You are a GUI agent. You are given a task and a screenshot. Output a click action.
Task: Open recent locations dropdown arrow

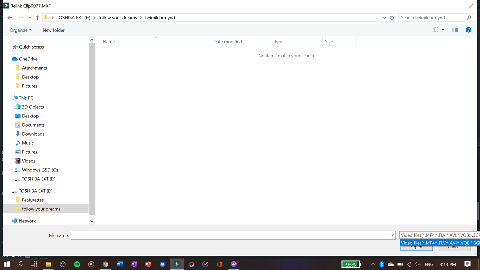(x=30, y=17)
